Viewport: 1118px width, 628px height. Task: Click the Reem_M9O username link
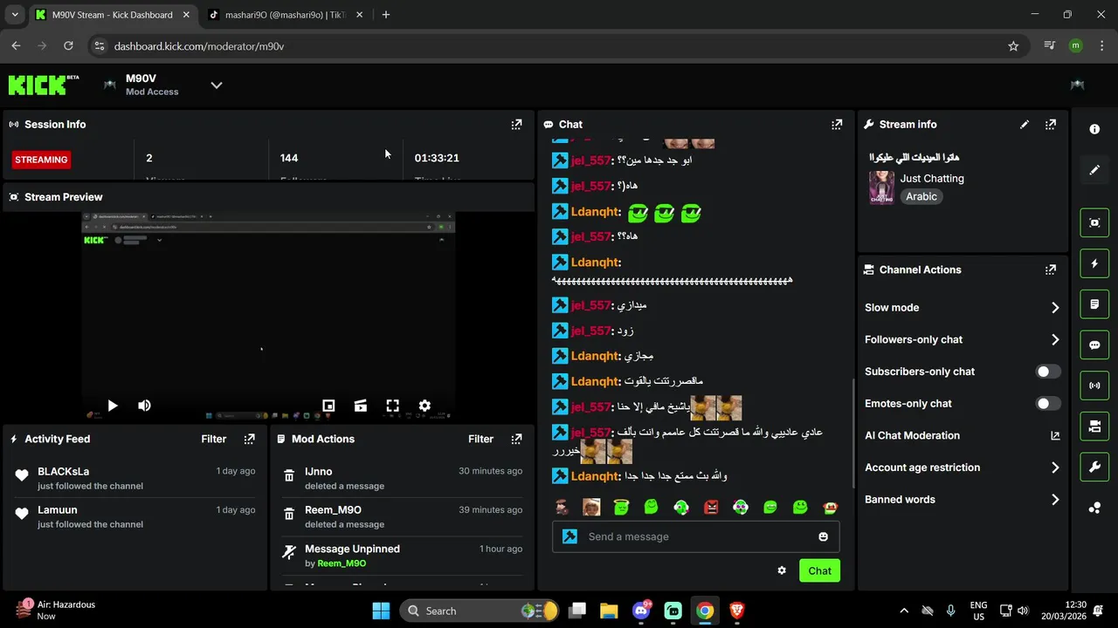342,563
